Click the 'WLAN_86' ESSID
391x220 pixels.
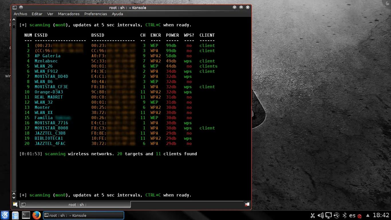(x=44, y=82)
